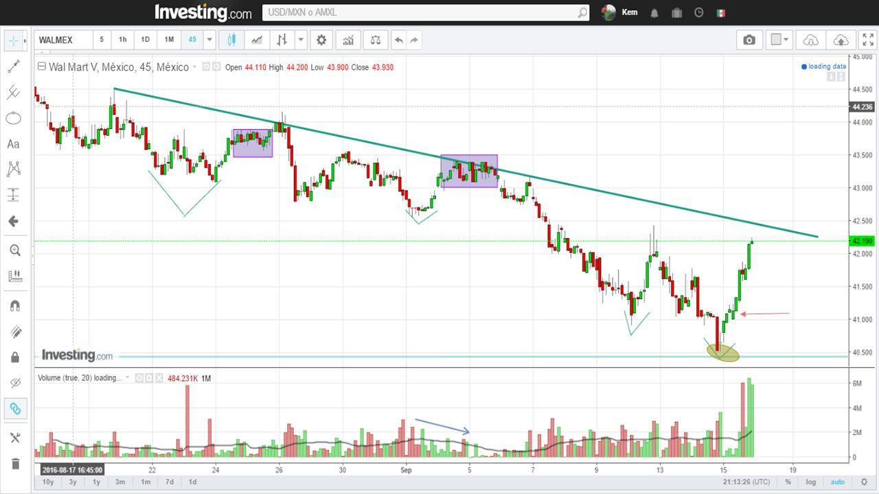The image size is (879, 494).
Task: Toggle magnet mode for drawings
Action: (x=14, y=305)
